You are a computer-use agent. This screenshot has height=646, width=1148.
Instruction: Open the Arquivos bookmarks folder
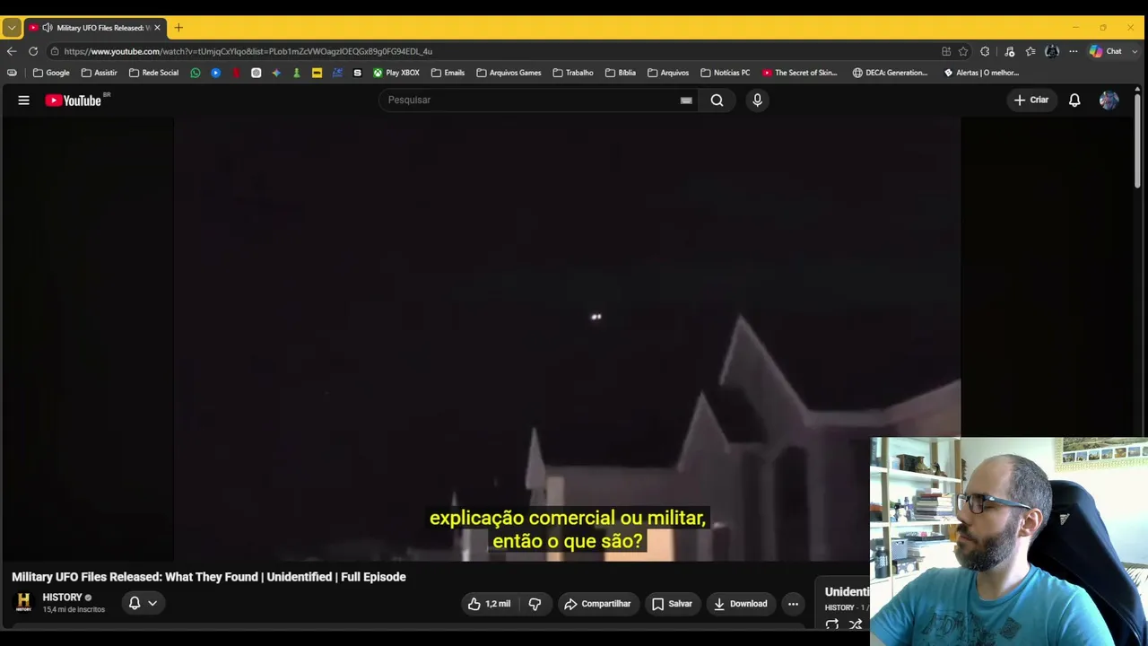click(668, 73)
